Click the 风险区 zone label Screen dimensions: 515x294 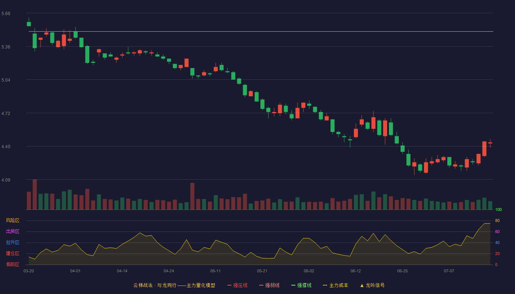(x=13, y=220)
